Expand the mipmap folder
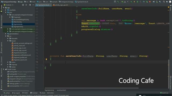 (x=8, y=65)
